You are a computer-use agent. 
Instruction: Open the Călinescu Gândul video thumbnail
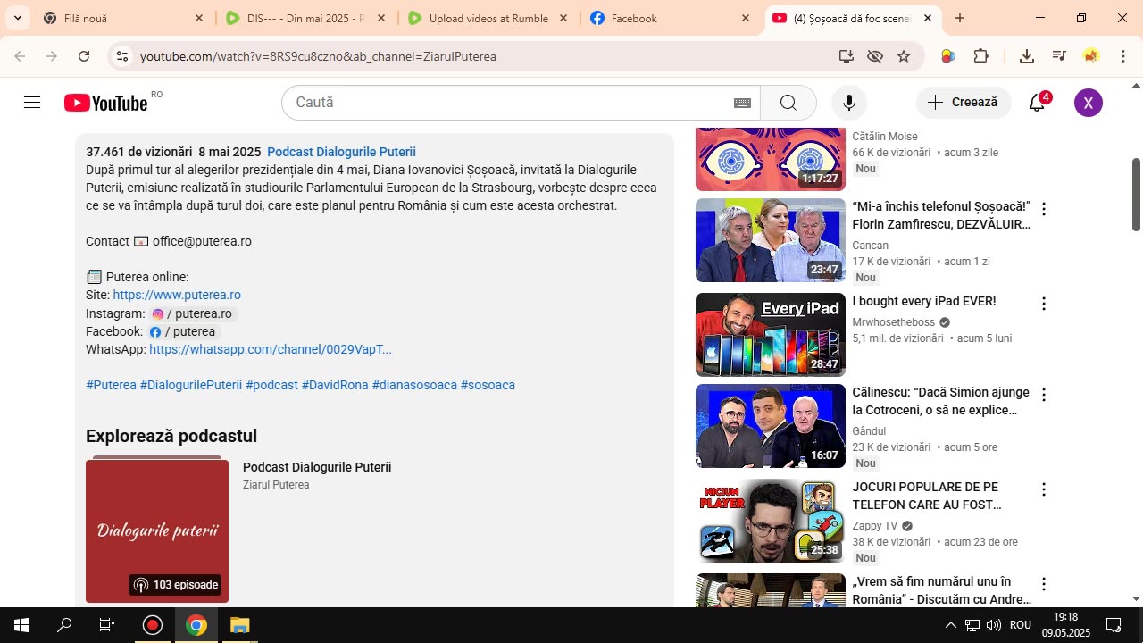(x=770, y=426)
